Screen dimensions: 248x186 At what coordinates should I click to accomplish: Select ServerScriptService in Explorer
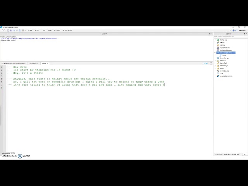(x=226, y=53)
